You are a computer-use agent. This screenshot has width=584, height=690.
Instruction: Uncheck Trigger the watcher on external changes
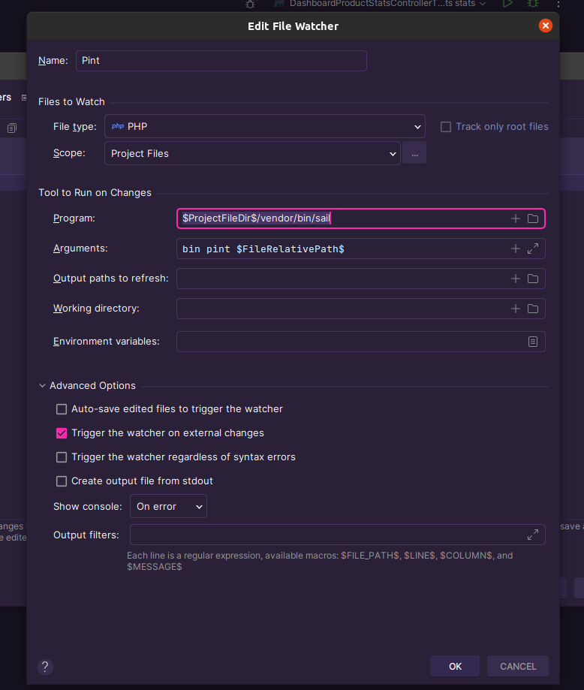pyautogui.click(x=62, y=433)
